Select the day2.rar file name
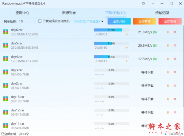 click(x=17, y=84)
